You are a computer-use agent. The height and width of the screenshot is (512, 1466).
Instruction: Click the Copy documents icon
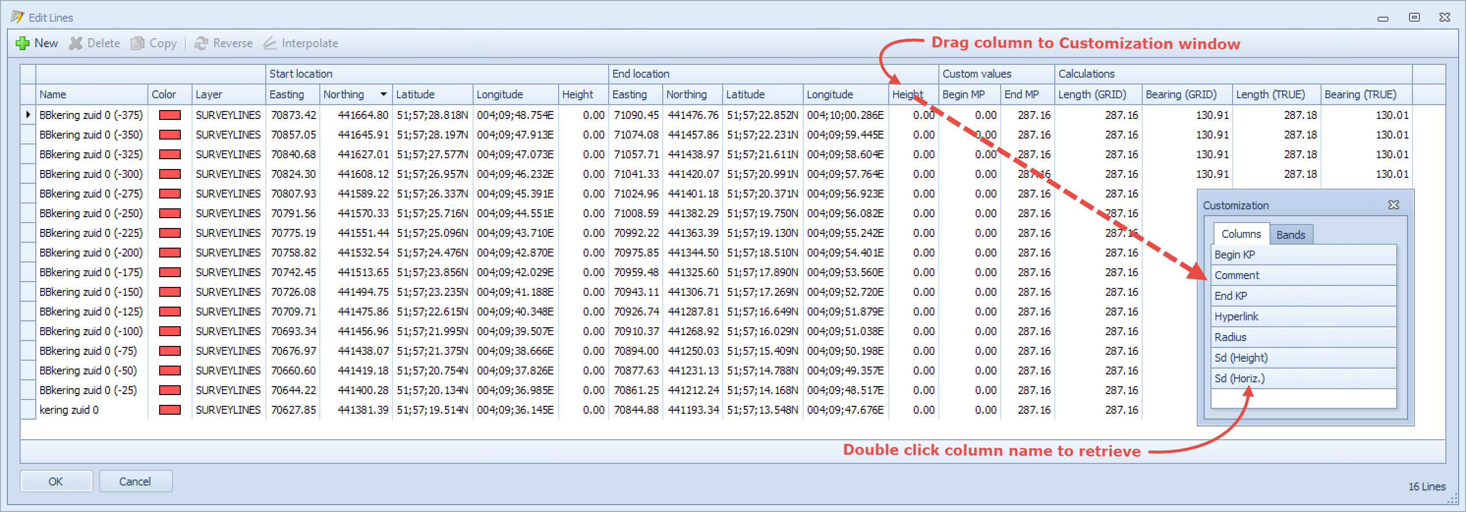137,43
